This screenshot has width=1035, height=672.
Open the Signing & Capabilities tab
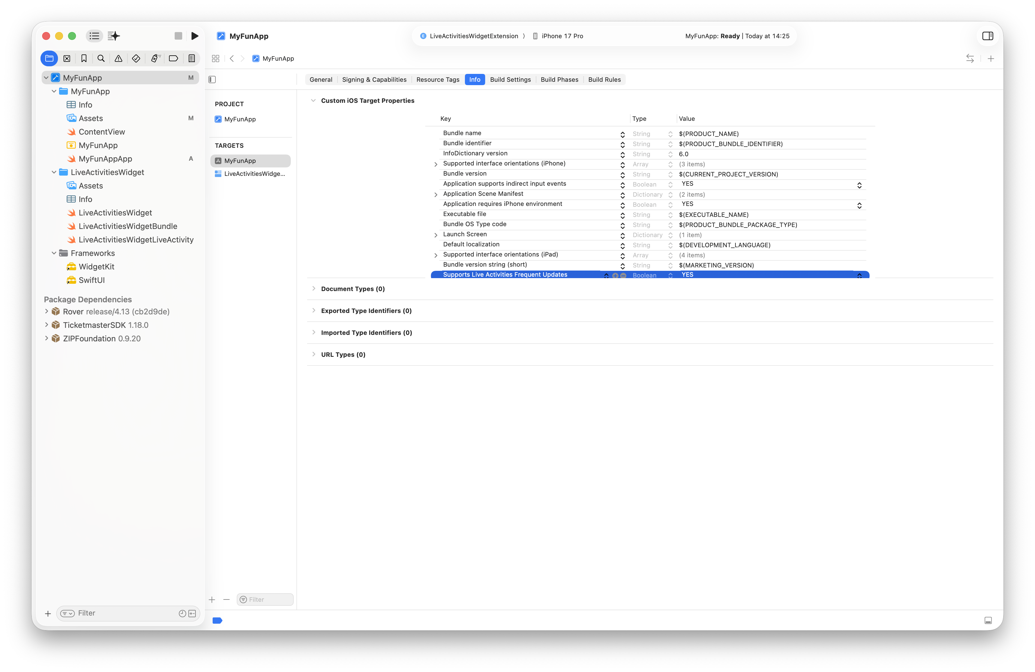(x=374, y=80)
